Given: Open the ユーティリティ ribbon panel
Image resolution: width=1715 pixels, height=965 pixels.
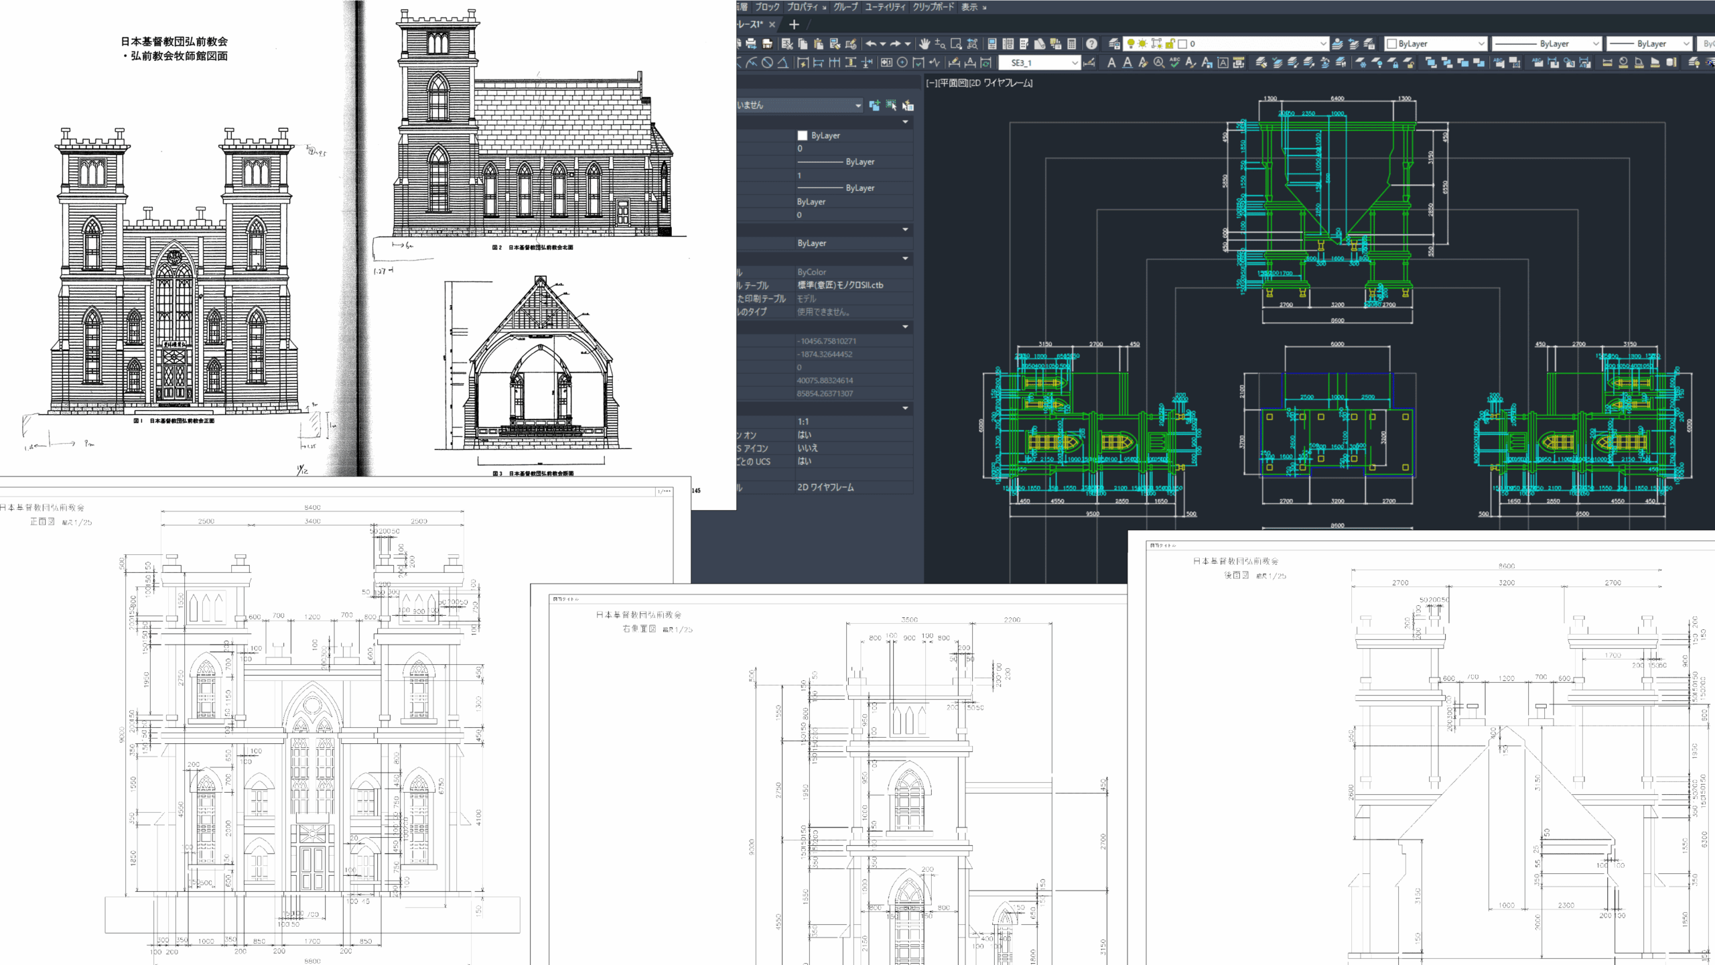Looking at the screenshot, I should coord(884,7).
